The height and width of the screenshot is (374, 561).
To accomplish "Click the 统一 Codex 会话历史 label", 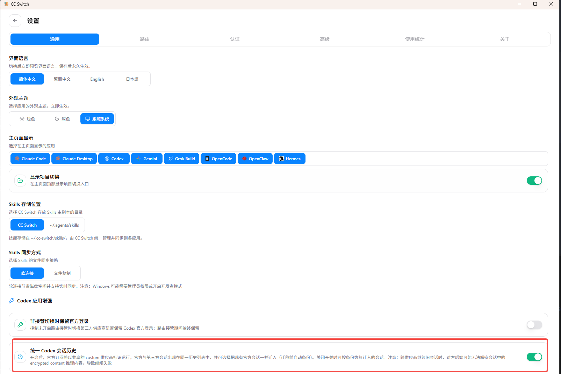I will tap(53, 351).
